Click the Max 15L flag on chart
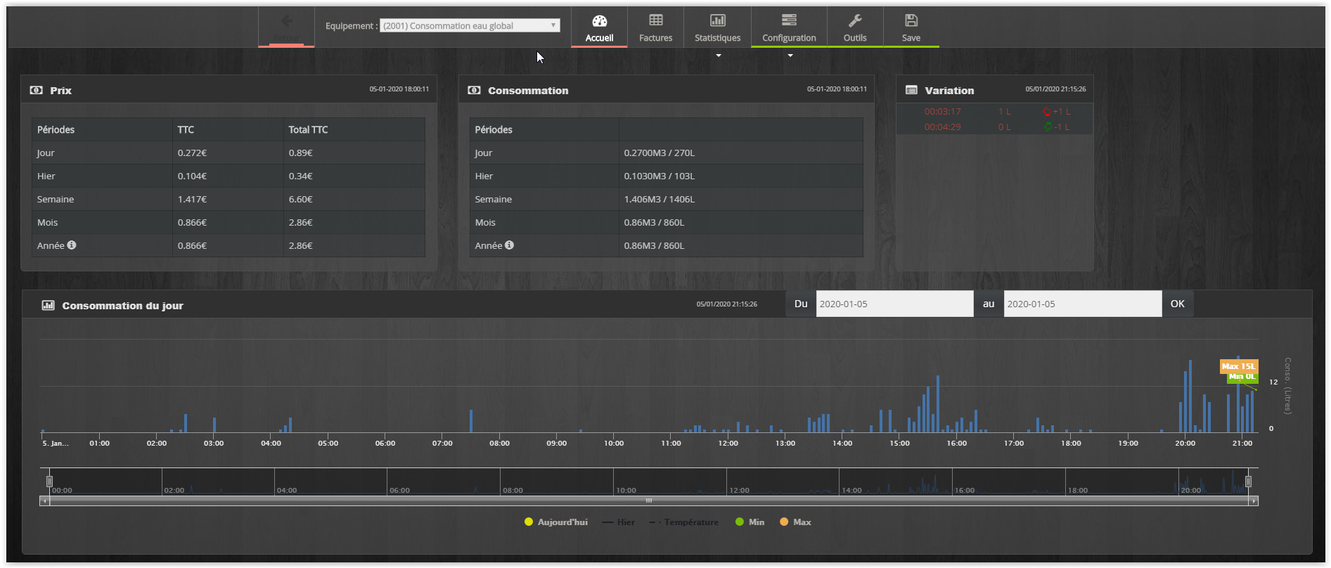1331x568 pixels. (1237, 366)
